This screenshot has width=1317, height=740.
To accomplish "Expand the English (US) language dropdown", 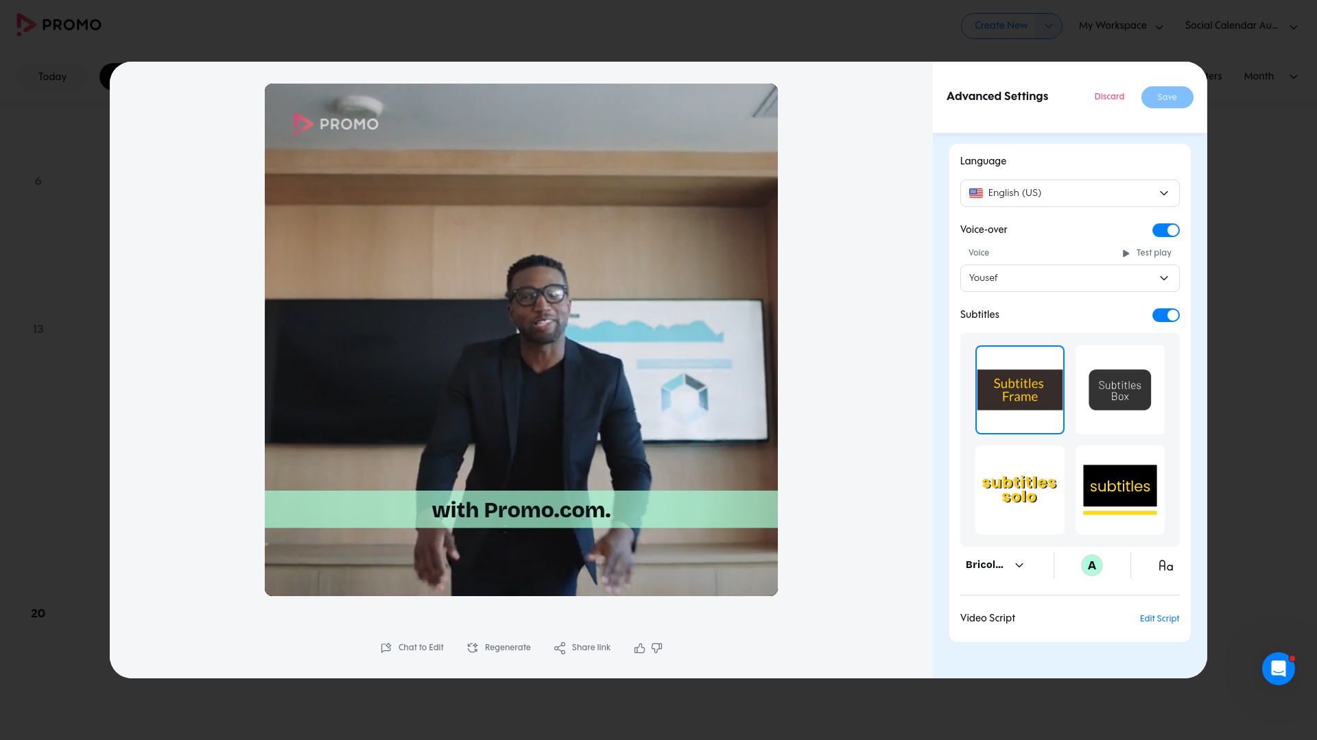I will click(1069, 193).
